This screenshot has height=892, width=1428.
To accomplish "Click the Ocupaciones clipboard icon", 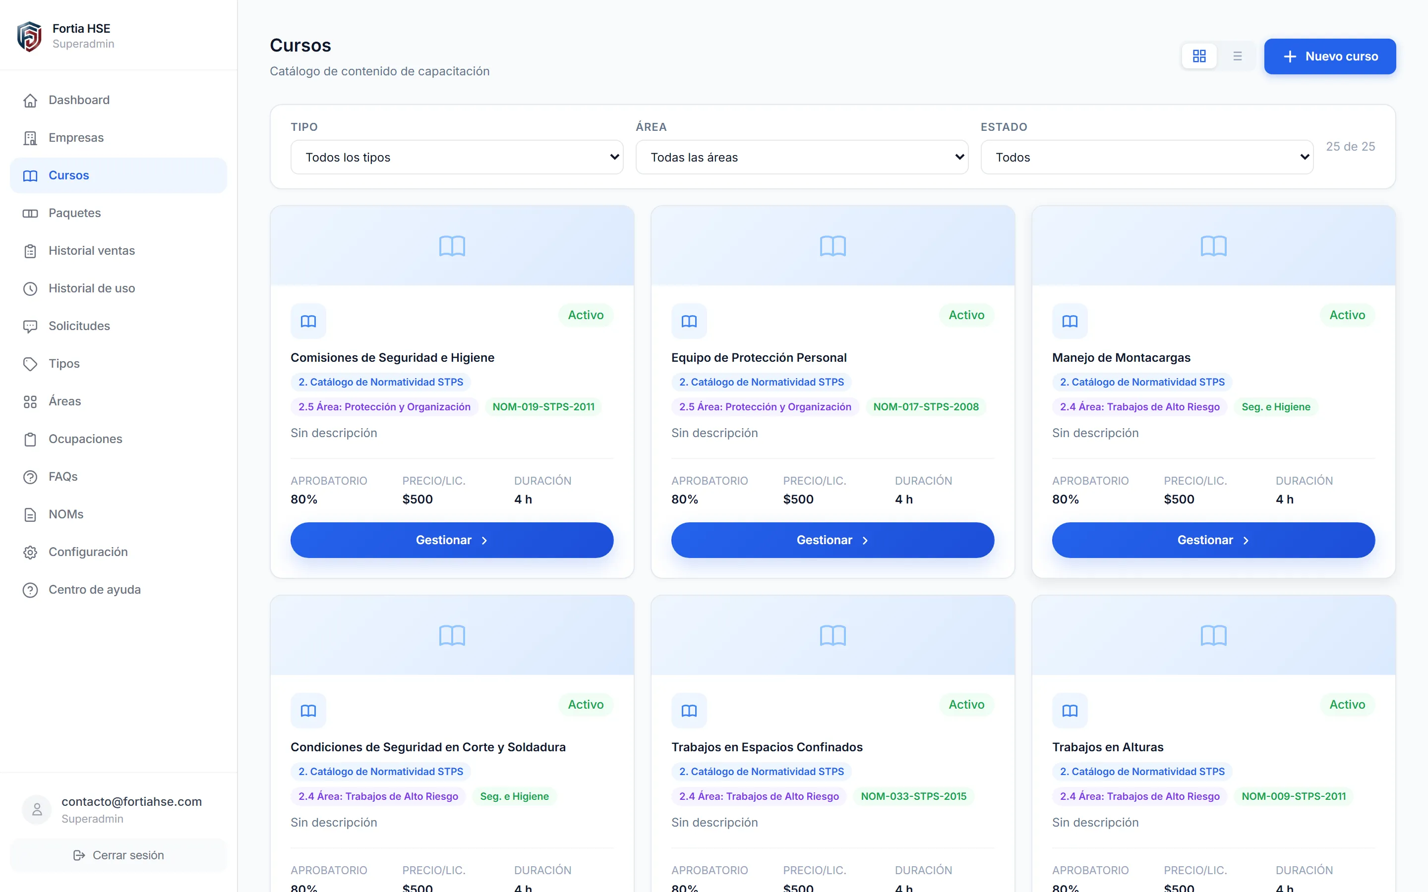I will click(x=30, y=440).
